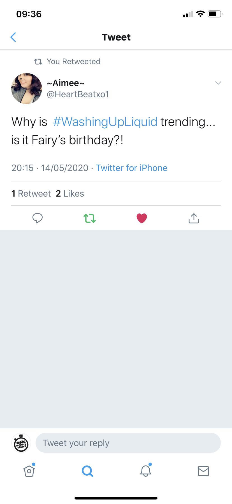This screenshot has height=504, width=232.
Task: Open Notifications bell icon
Action: tap(146, 470)
